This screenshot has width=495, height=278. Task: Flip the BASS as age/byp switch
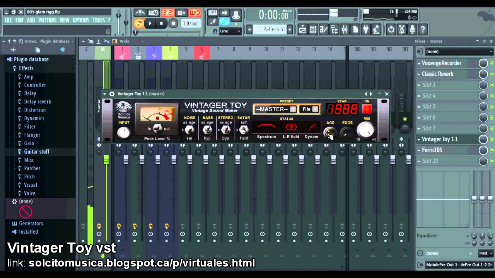pos(207,130)
